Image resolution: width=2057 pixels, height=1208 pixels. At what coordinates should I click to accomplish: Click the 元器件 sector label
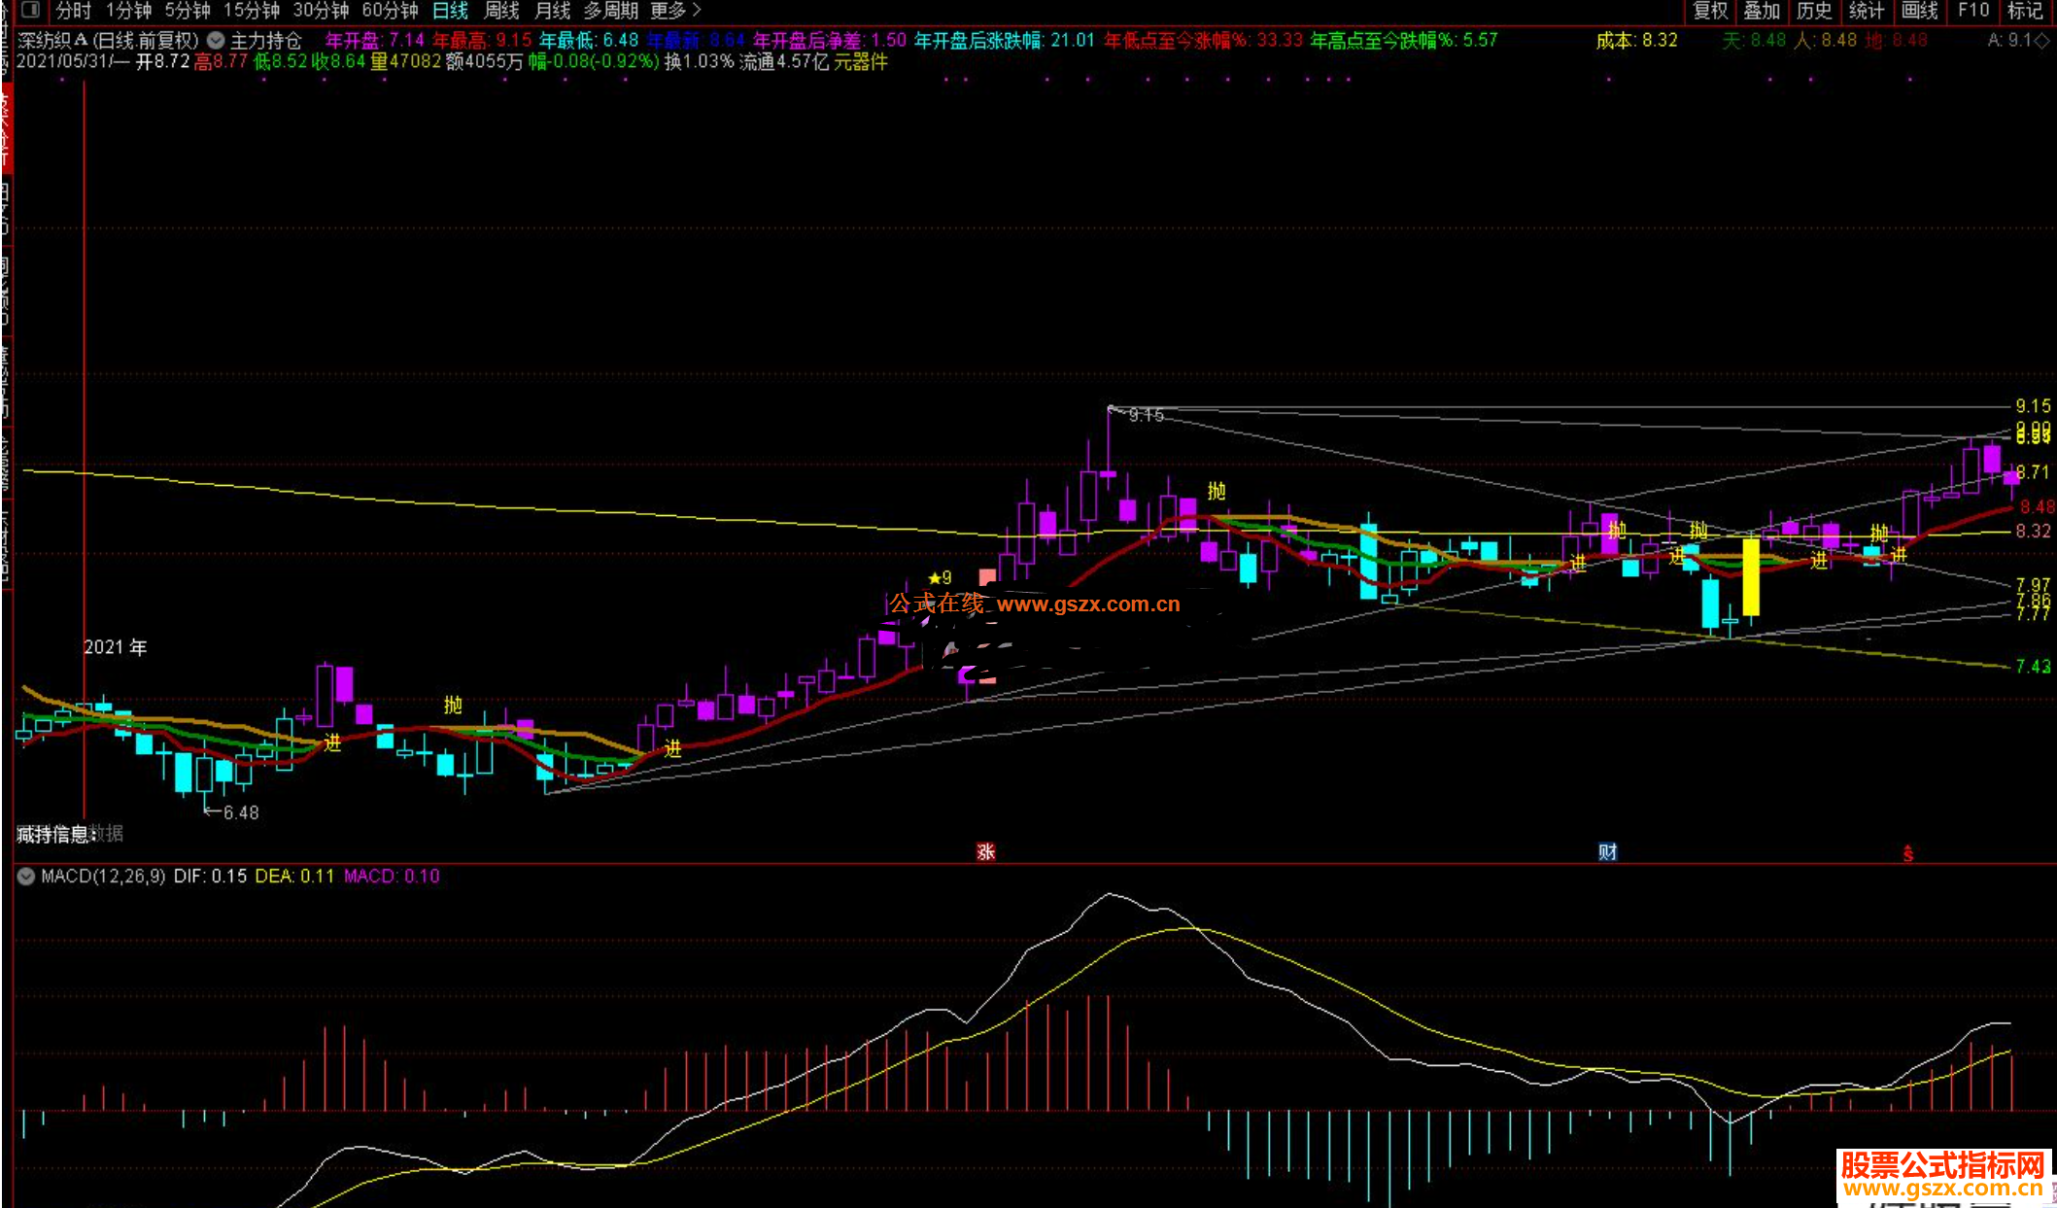point(861,61)
